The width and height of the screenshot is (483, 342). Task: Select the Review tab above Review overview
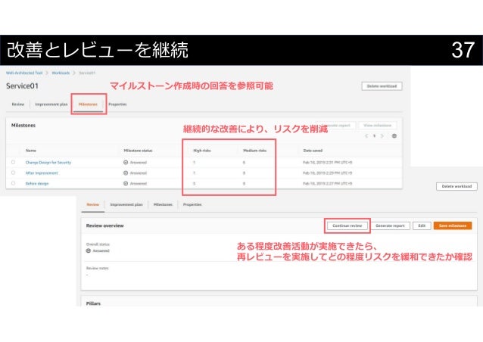tap(92, 205)
